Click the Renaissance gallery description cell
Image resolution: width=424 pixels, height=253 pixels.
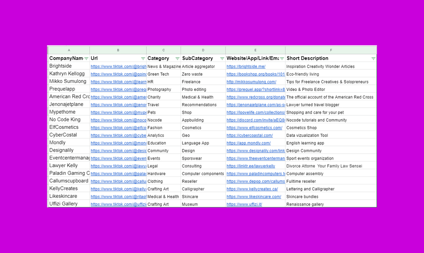[x=331, y=204]
